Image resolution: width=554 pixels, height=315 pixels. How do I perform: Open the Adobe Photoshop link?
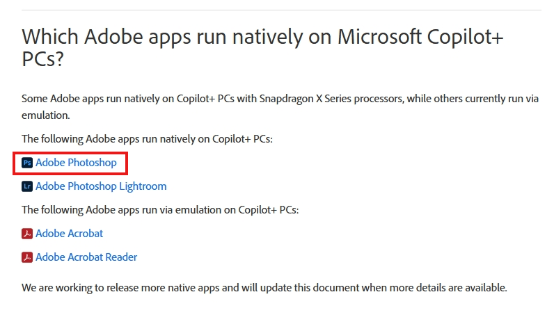pyautogui.click(x=76, y=163)
